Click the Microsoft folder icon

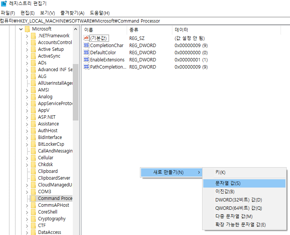(x=28, y=29)
